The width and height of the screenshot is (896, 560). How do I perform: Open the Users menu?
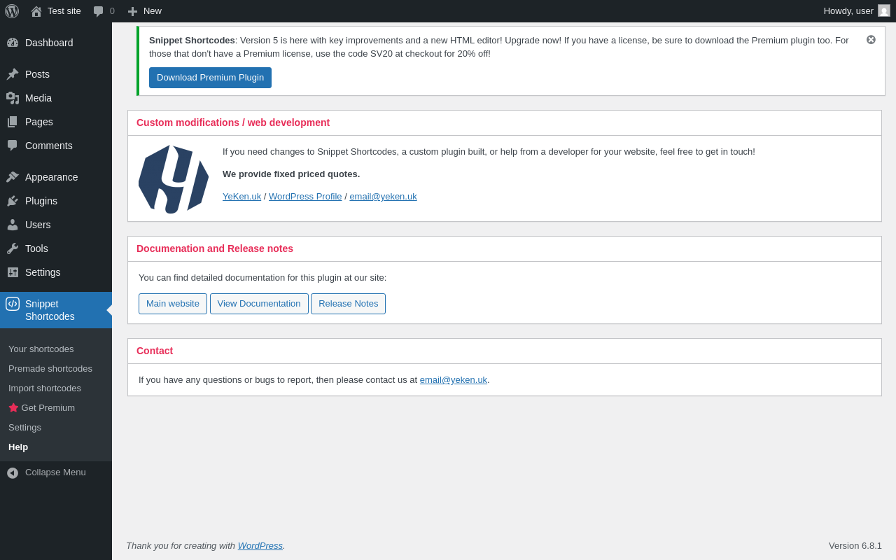pyautogui.click(x=56, y=225)
